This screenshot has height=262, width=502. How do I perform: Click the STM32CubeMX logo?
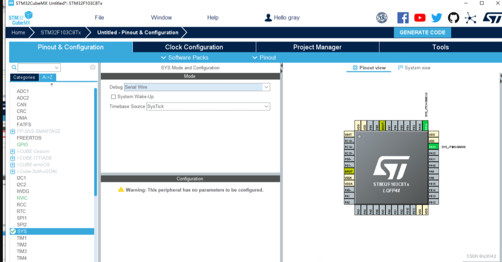pyautogui.click(x=20, y=18)
